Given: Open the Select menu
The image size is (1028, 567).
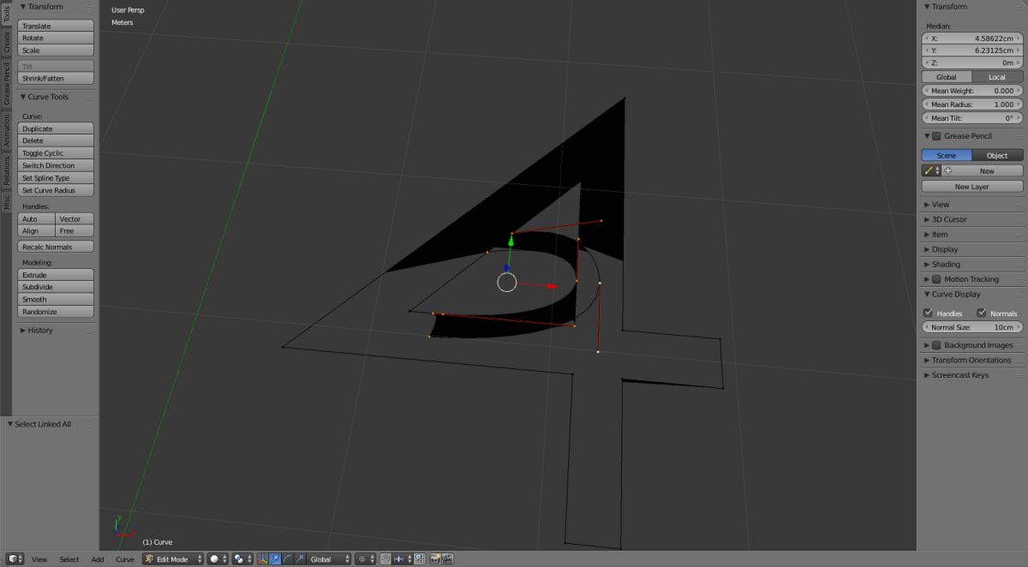Looking at the screenshot, I should pyautogui.click(x=69, y=559).
